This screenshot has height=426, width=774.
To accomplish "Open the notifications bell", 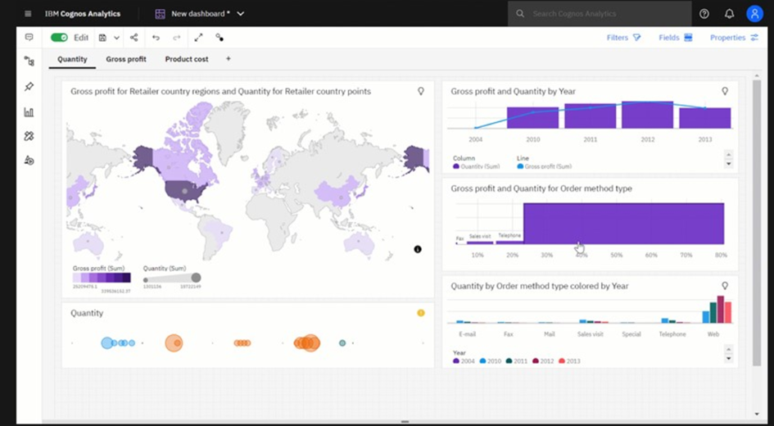I will pos(729,14).
